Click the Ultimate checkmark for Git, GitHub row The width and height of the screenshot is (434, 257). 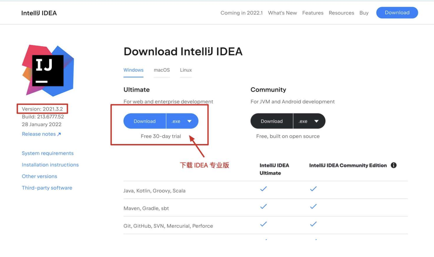tap(263, 224)
